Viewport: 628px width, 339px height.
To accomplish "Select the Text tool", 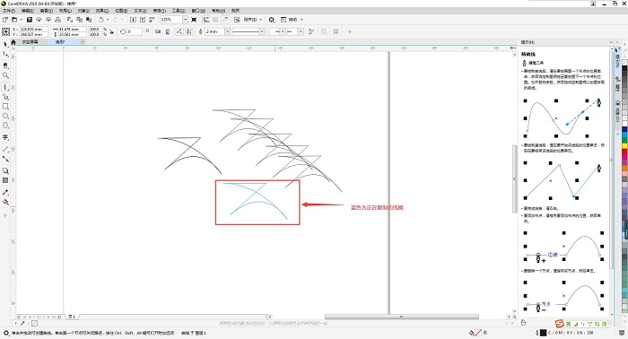I will [5, 137].
